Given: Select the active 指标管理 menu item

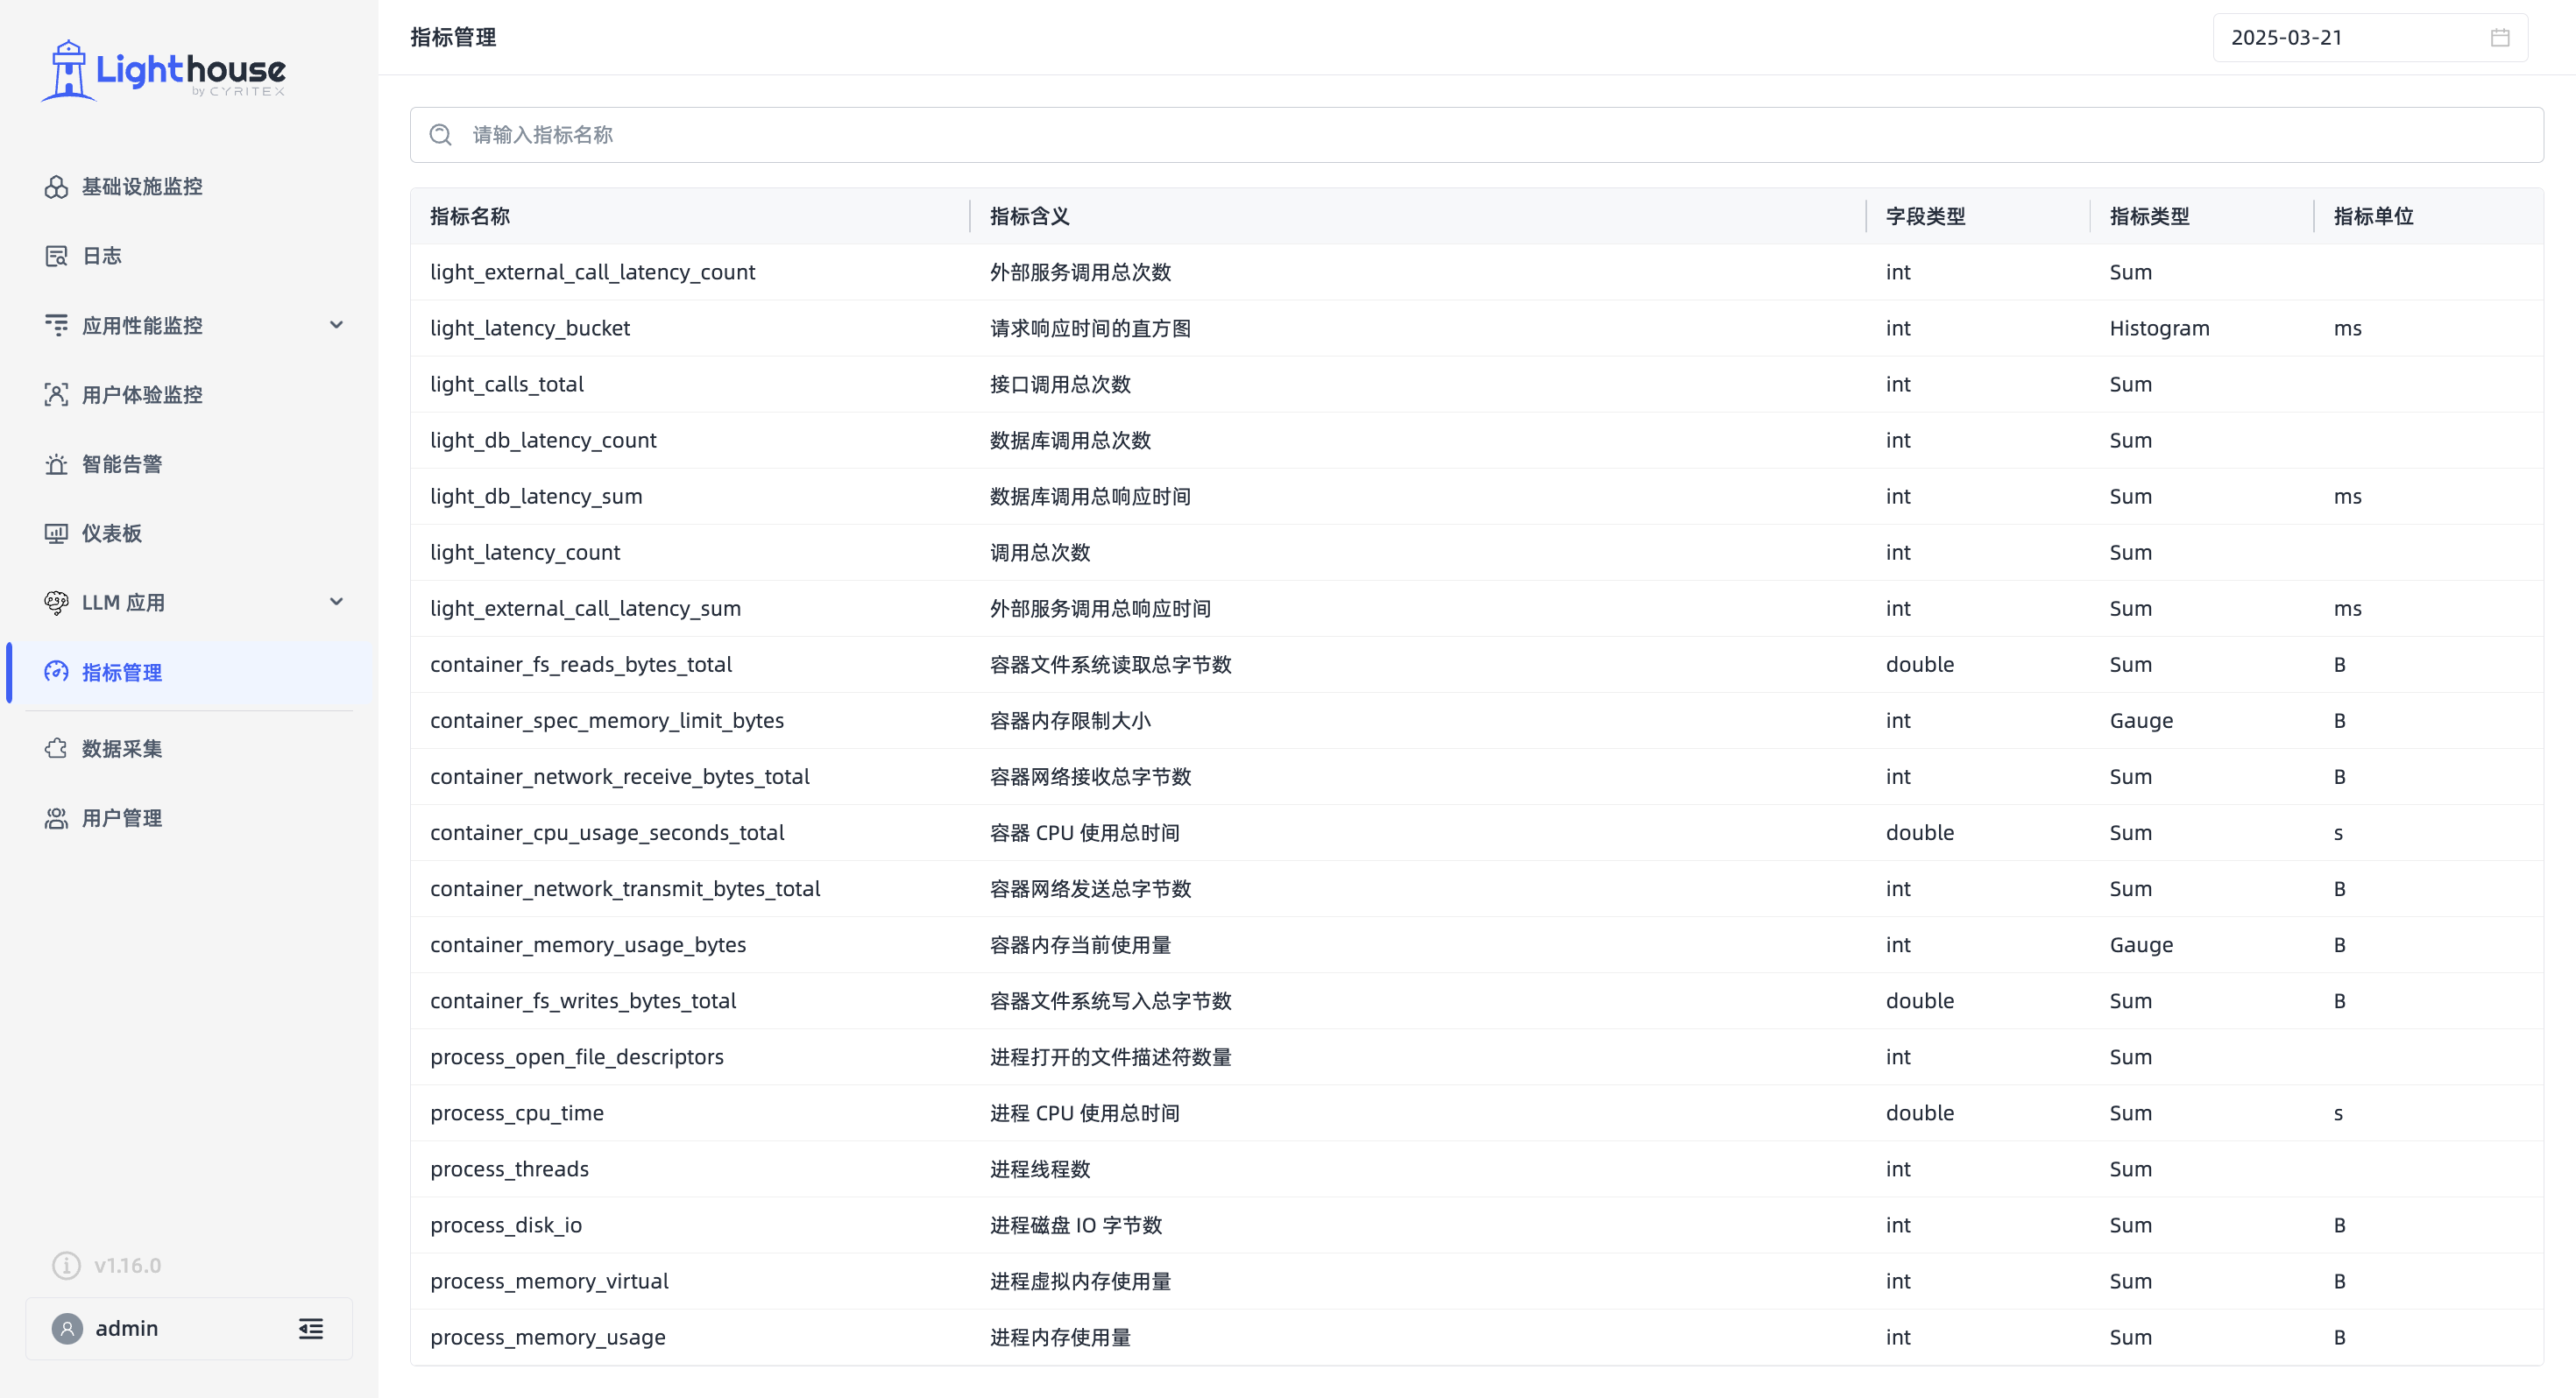Looking at the screenshot, I should 191,672.
